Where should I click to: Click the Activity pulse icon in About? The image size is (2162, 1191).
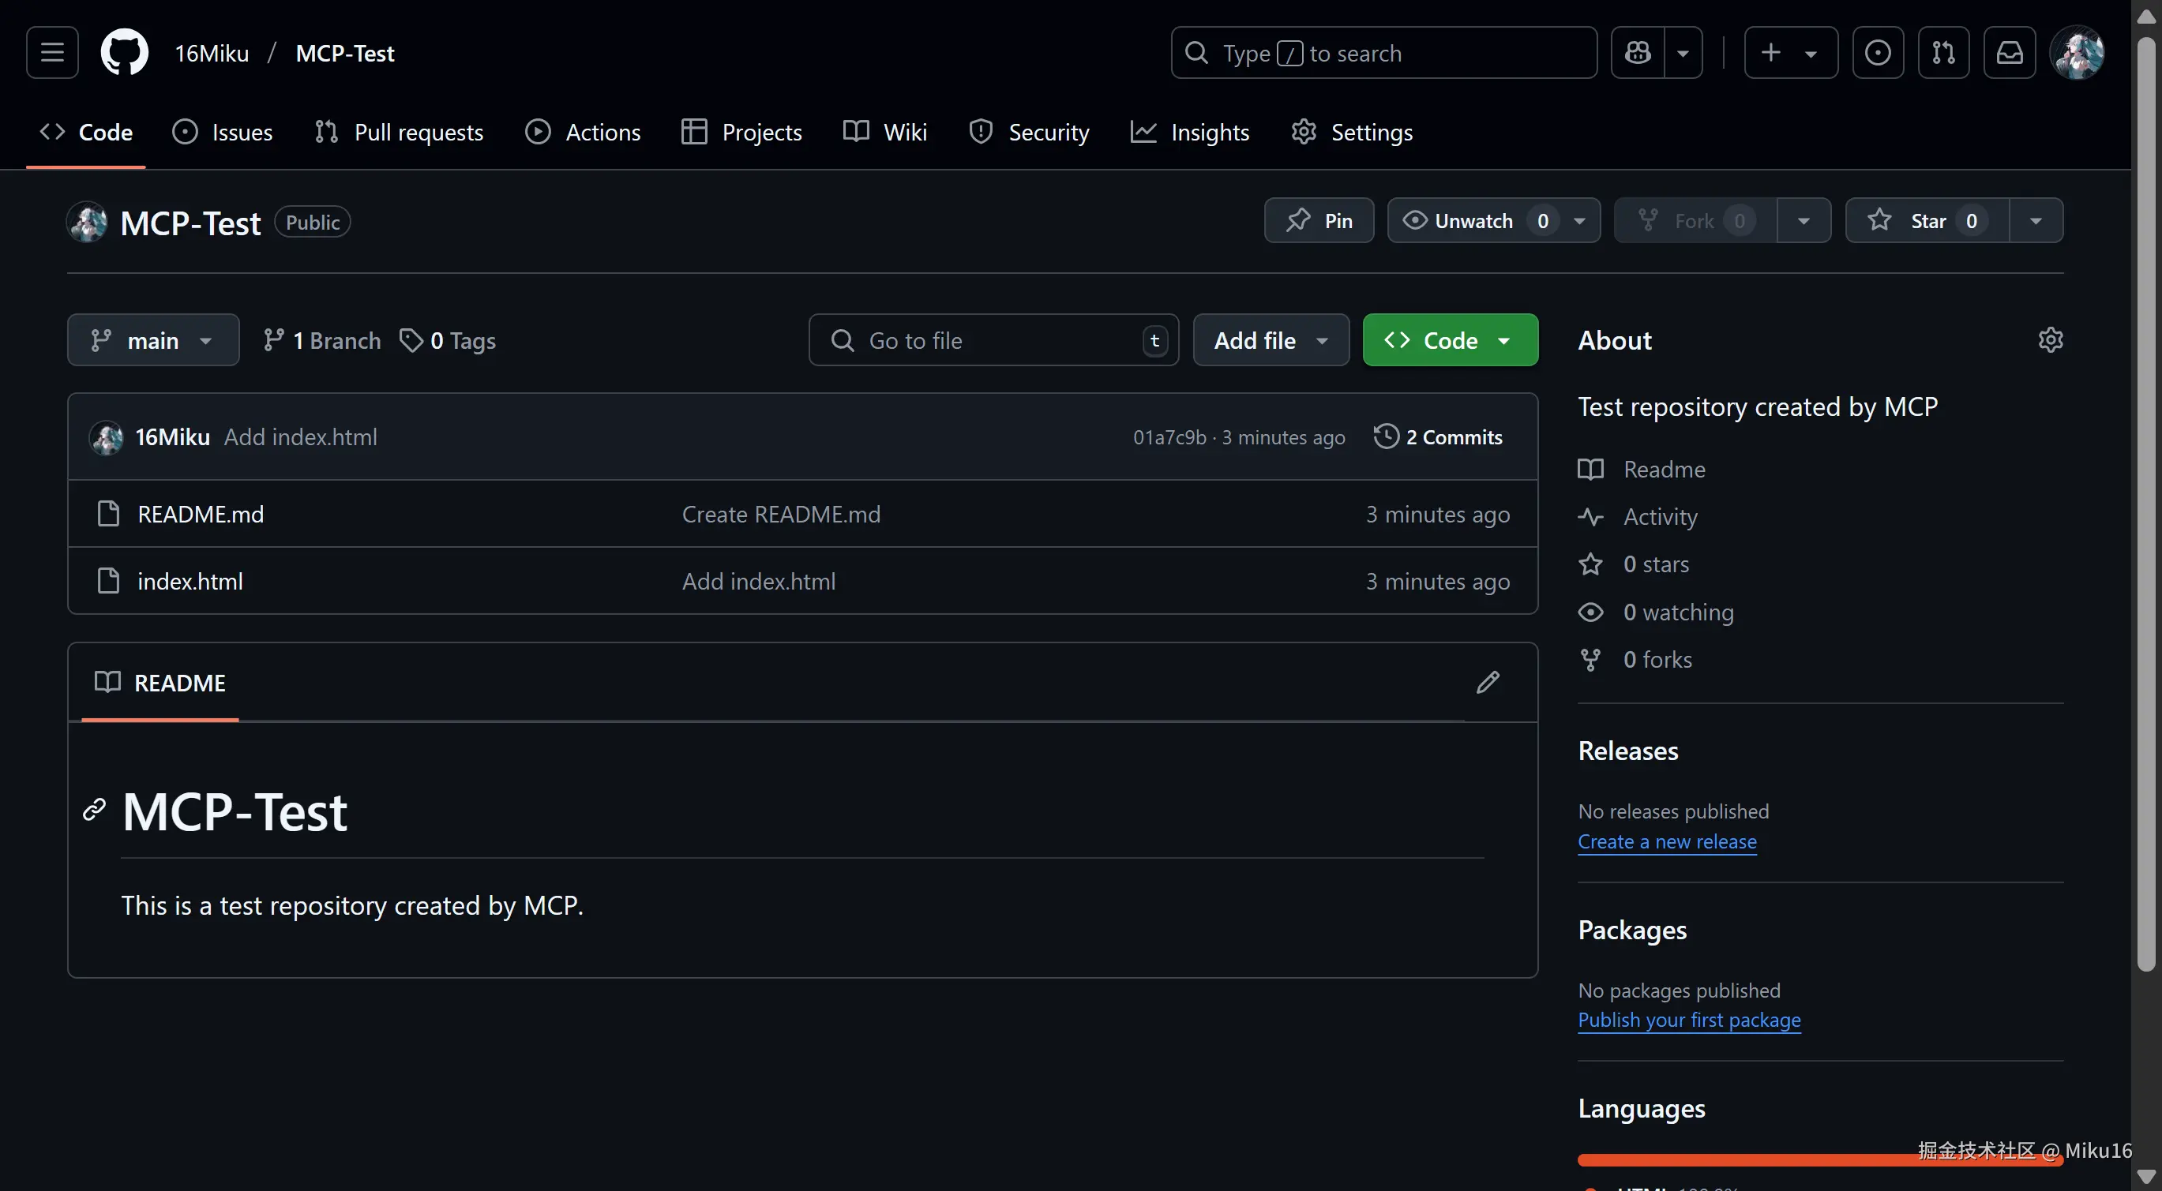click(1590, 517)
